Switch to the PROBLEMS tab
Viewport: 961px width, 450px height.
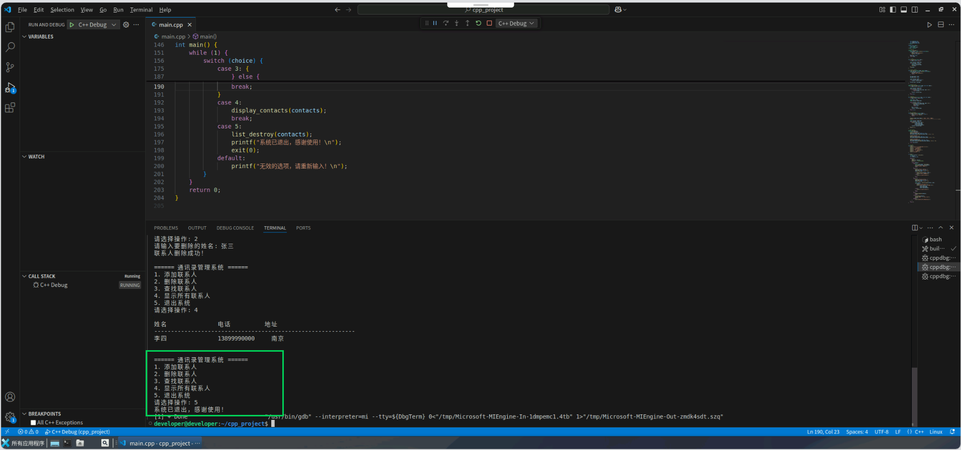[166, 228]
